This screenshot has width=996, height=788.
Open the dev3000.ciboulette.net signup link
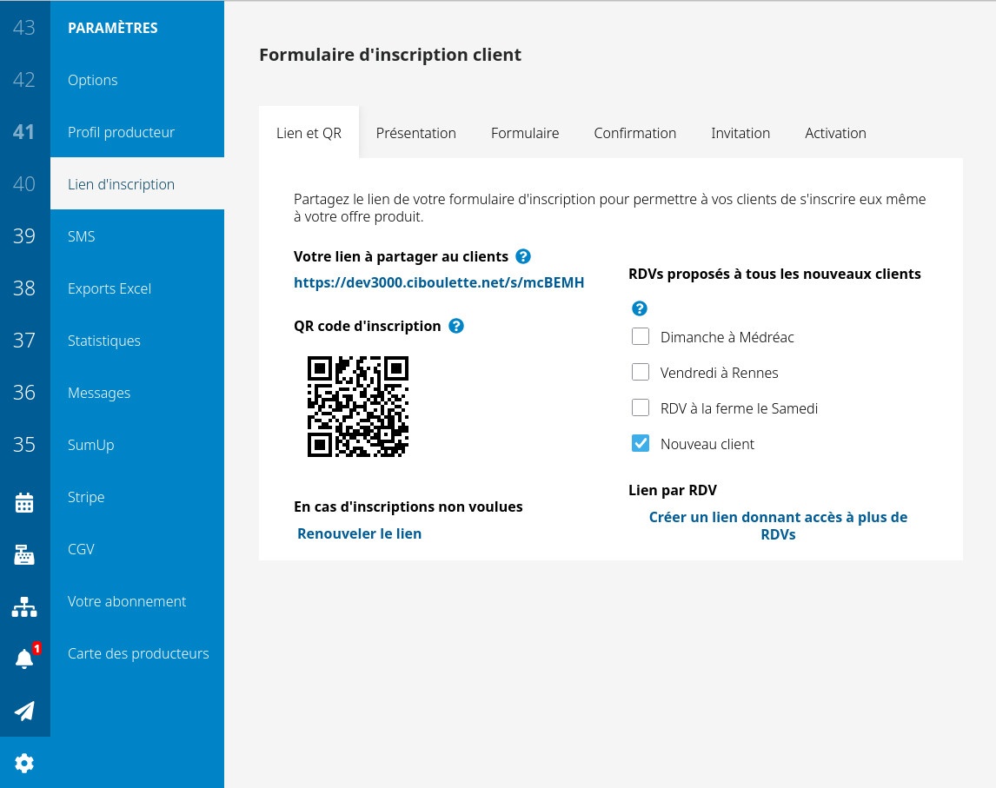pos(439,282)
